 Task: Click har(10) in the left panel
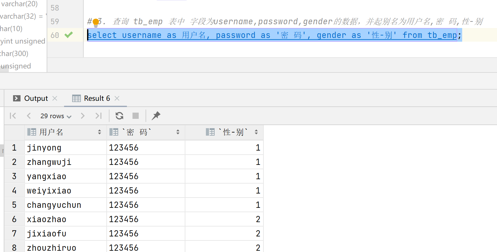(11, 29)
